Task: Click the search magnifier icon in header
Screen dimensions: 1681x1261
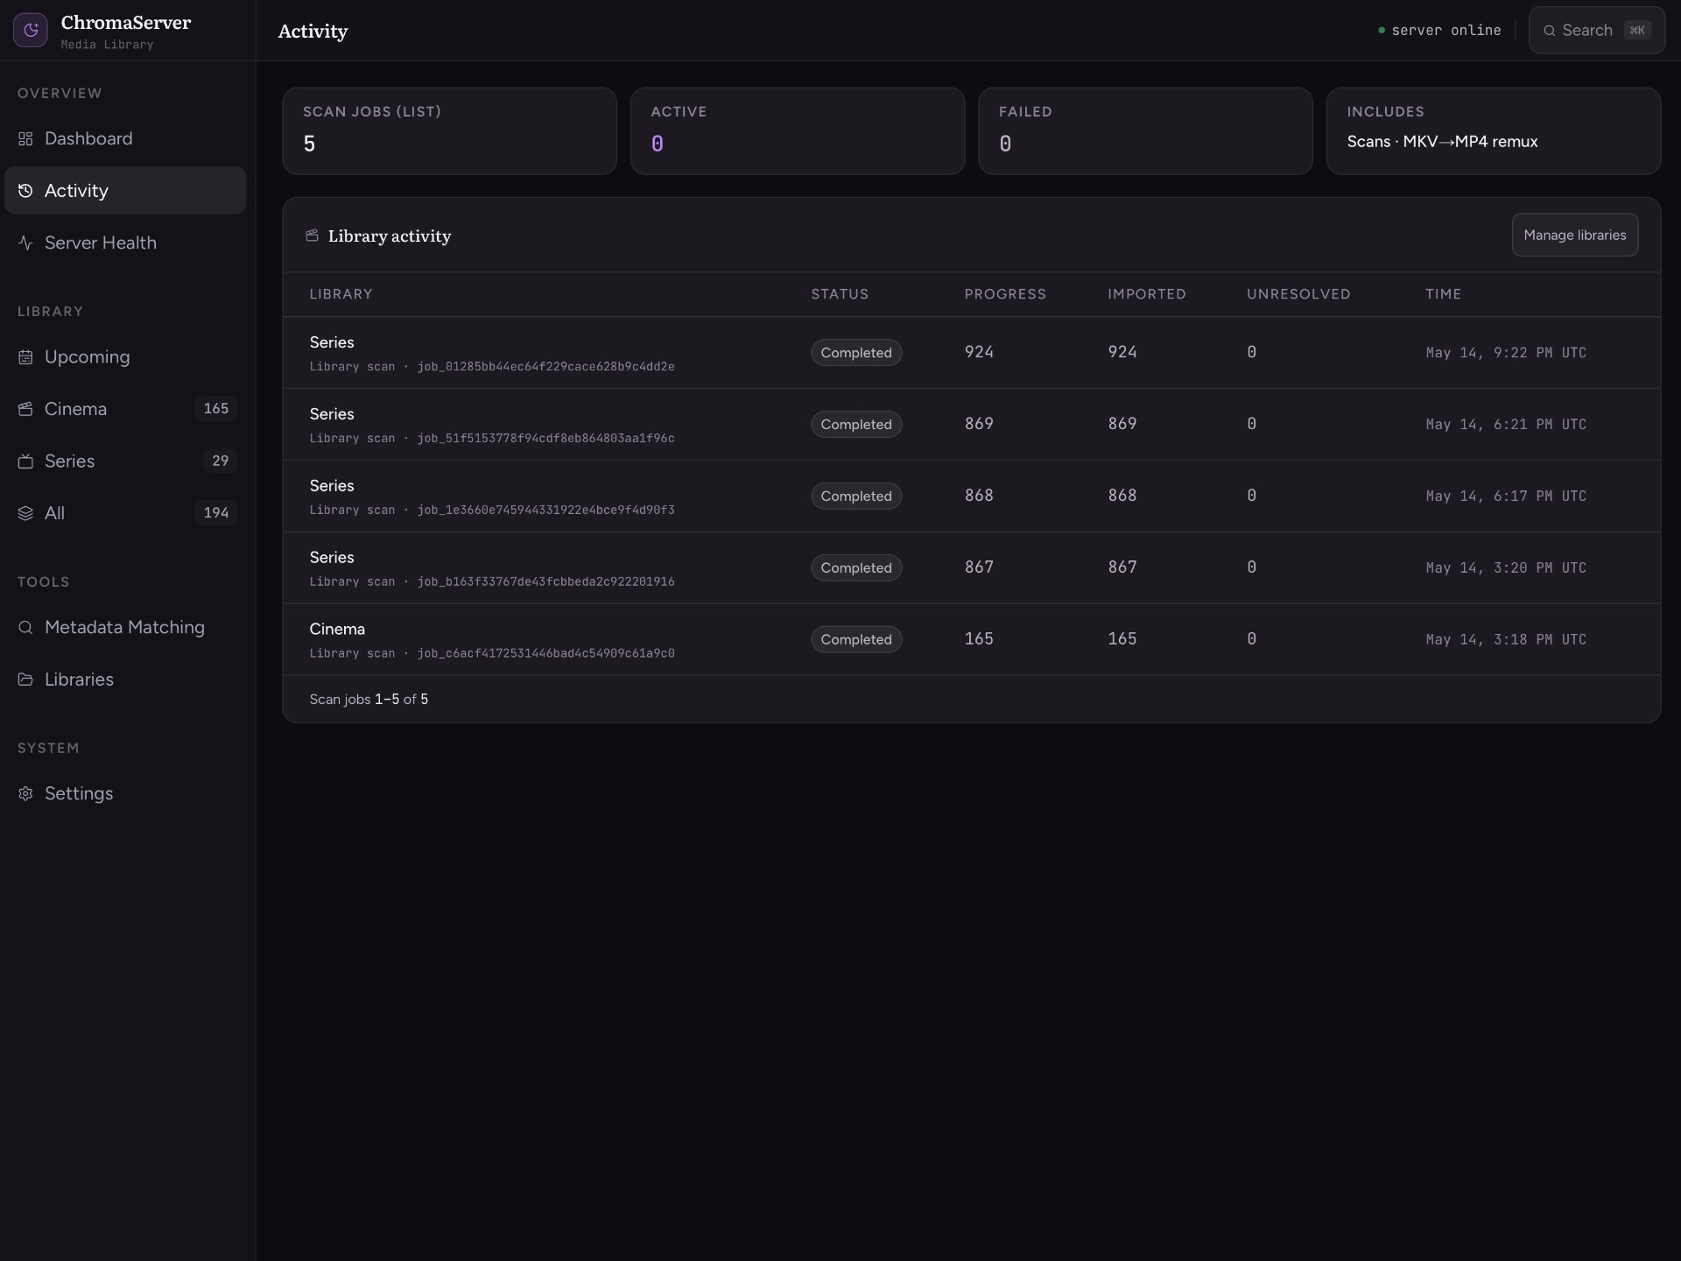Action: point(1550,31)
